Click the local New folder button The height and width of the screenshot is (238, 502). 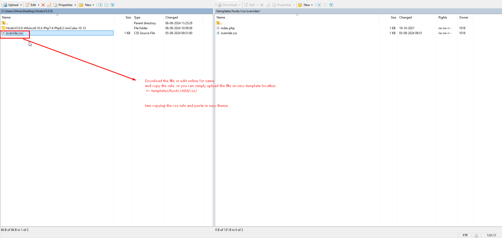pos(85,5)
